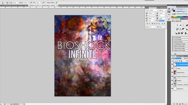Add a Black & White adjustment

point(183,29)
